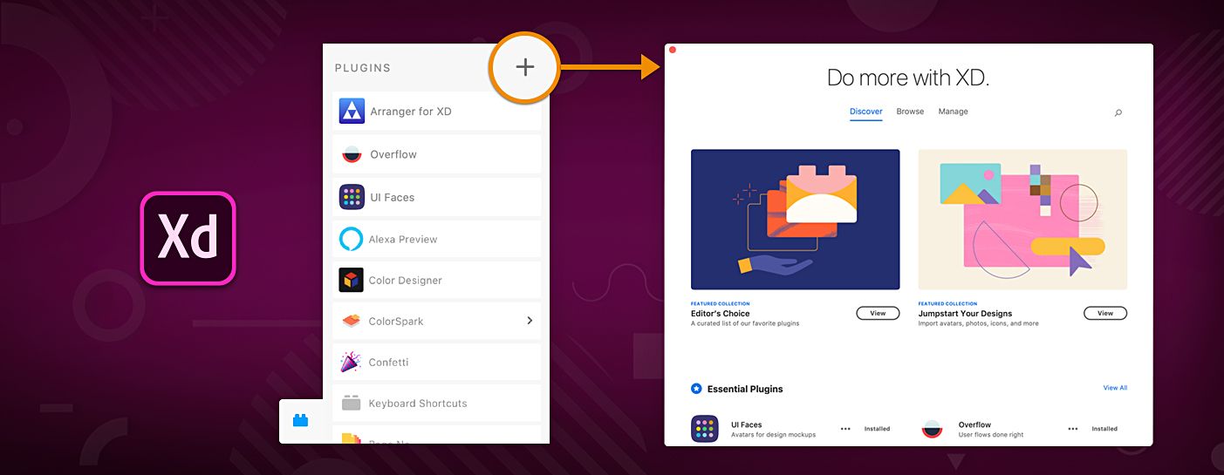Expand the ColorSpark submenu chevron

tap(530, 321)
